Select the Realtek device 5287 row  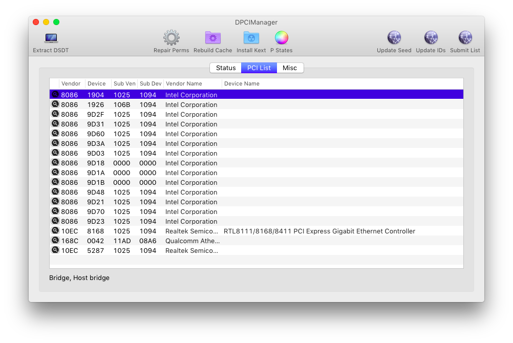pos(256,251)
